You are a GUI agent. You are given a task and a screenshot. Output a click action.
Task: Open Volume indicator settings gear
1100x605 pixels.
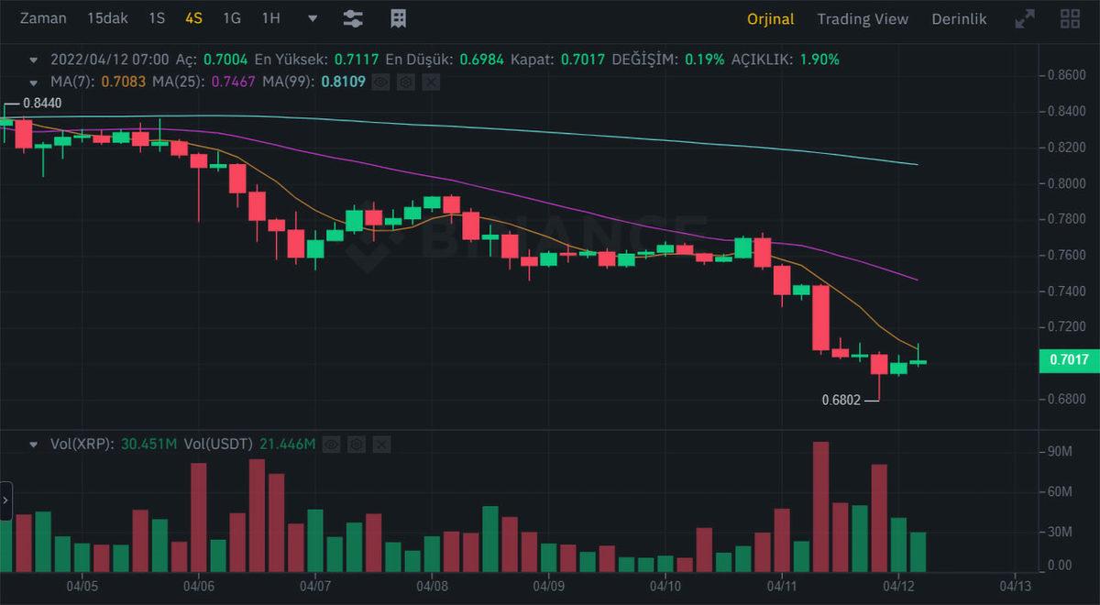point(357,445)
